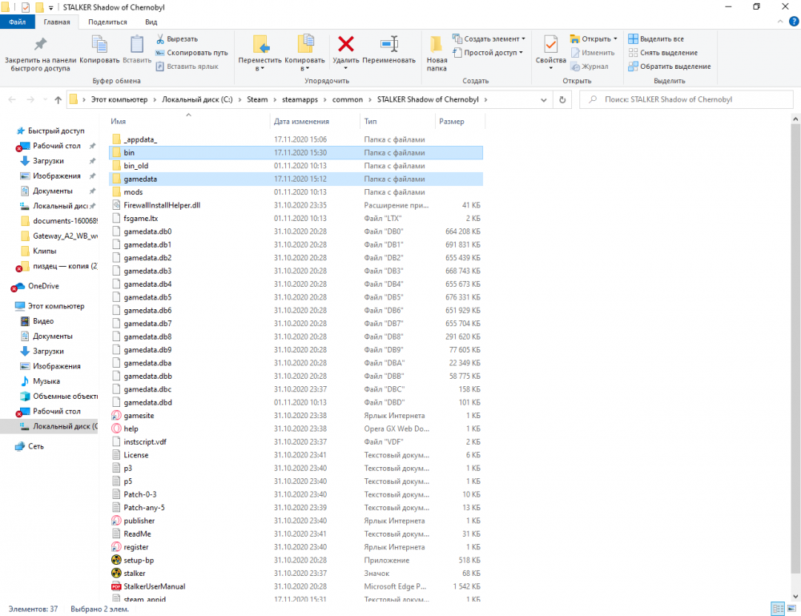Viewport: 801px width, 616px height.
Task: Click the Copy (Копировать) icon in the clipboard group
Action: (x=99, y=45)
